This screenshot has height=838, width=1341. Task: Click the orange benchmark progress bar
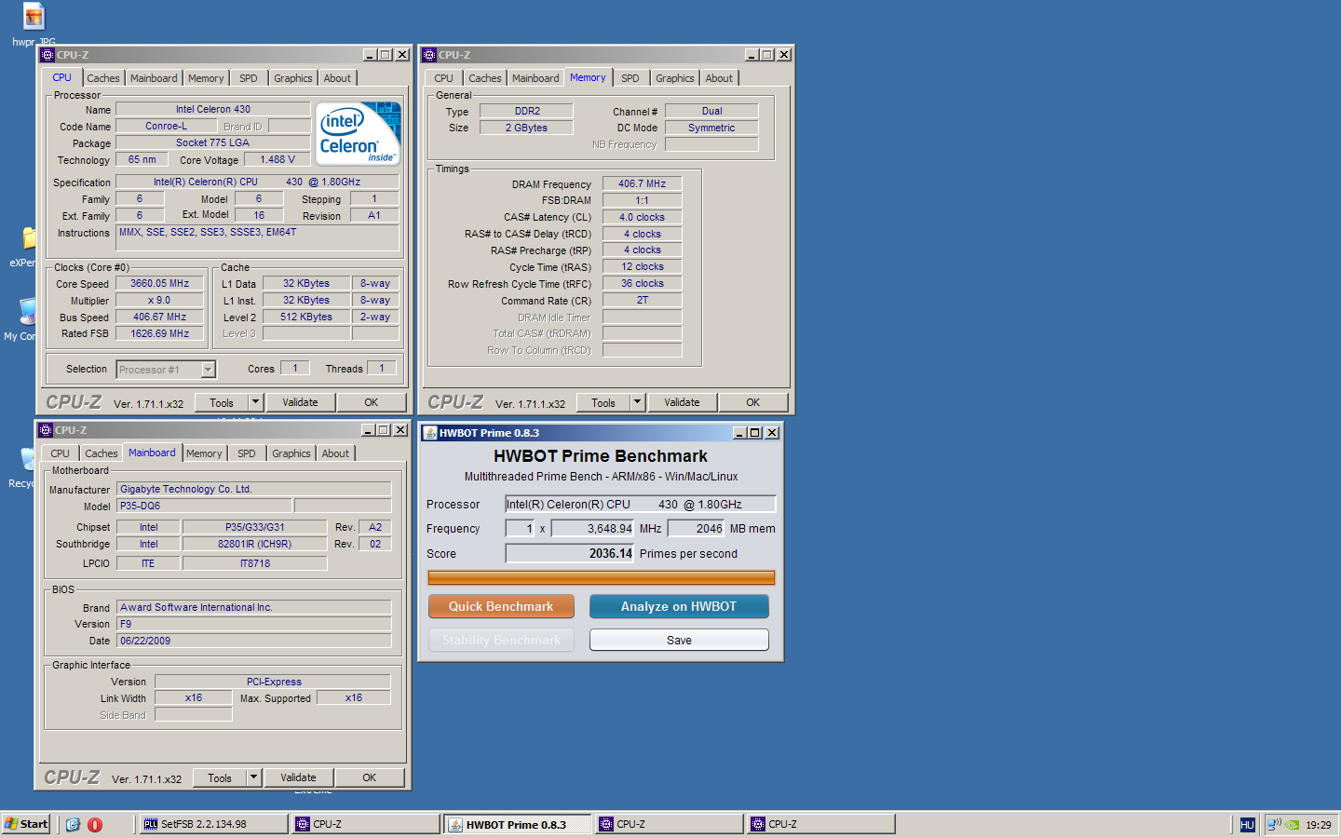[602, 577]
